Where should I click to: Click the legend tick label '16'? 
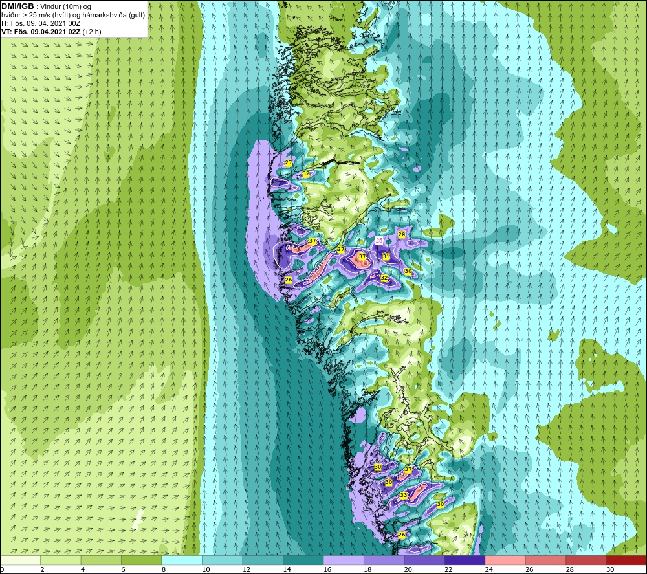point(327,570)
